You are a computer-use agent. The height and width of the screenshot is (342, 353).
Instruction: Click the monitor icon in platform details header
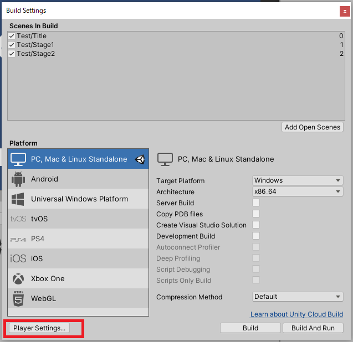[x=165, y=159]
